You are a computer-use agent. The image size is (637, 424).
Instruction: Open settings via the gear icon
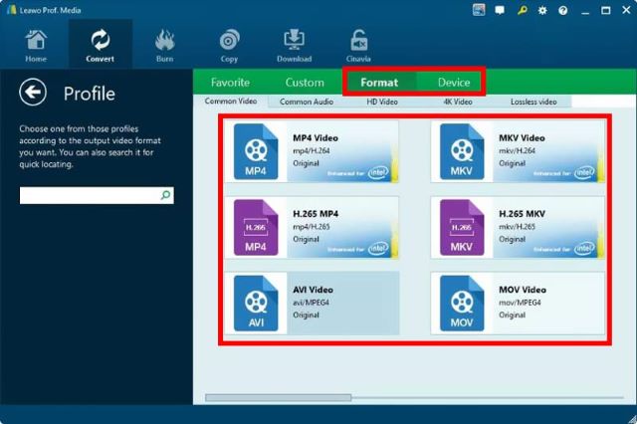pos(542,11)
